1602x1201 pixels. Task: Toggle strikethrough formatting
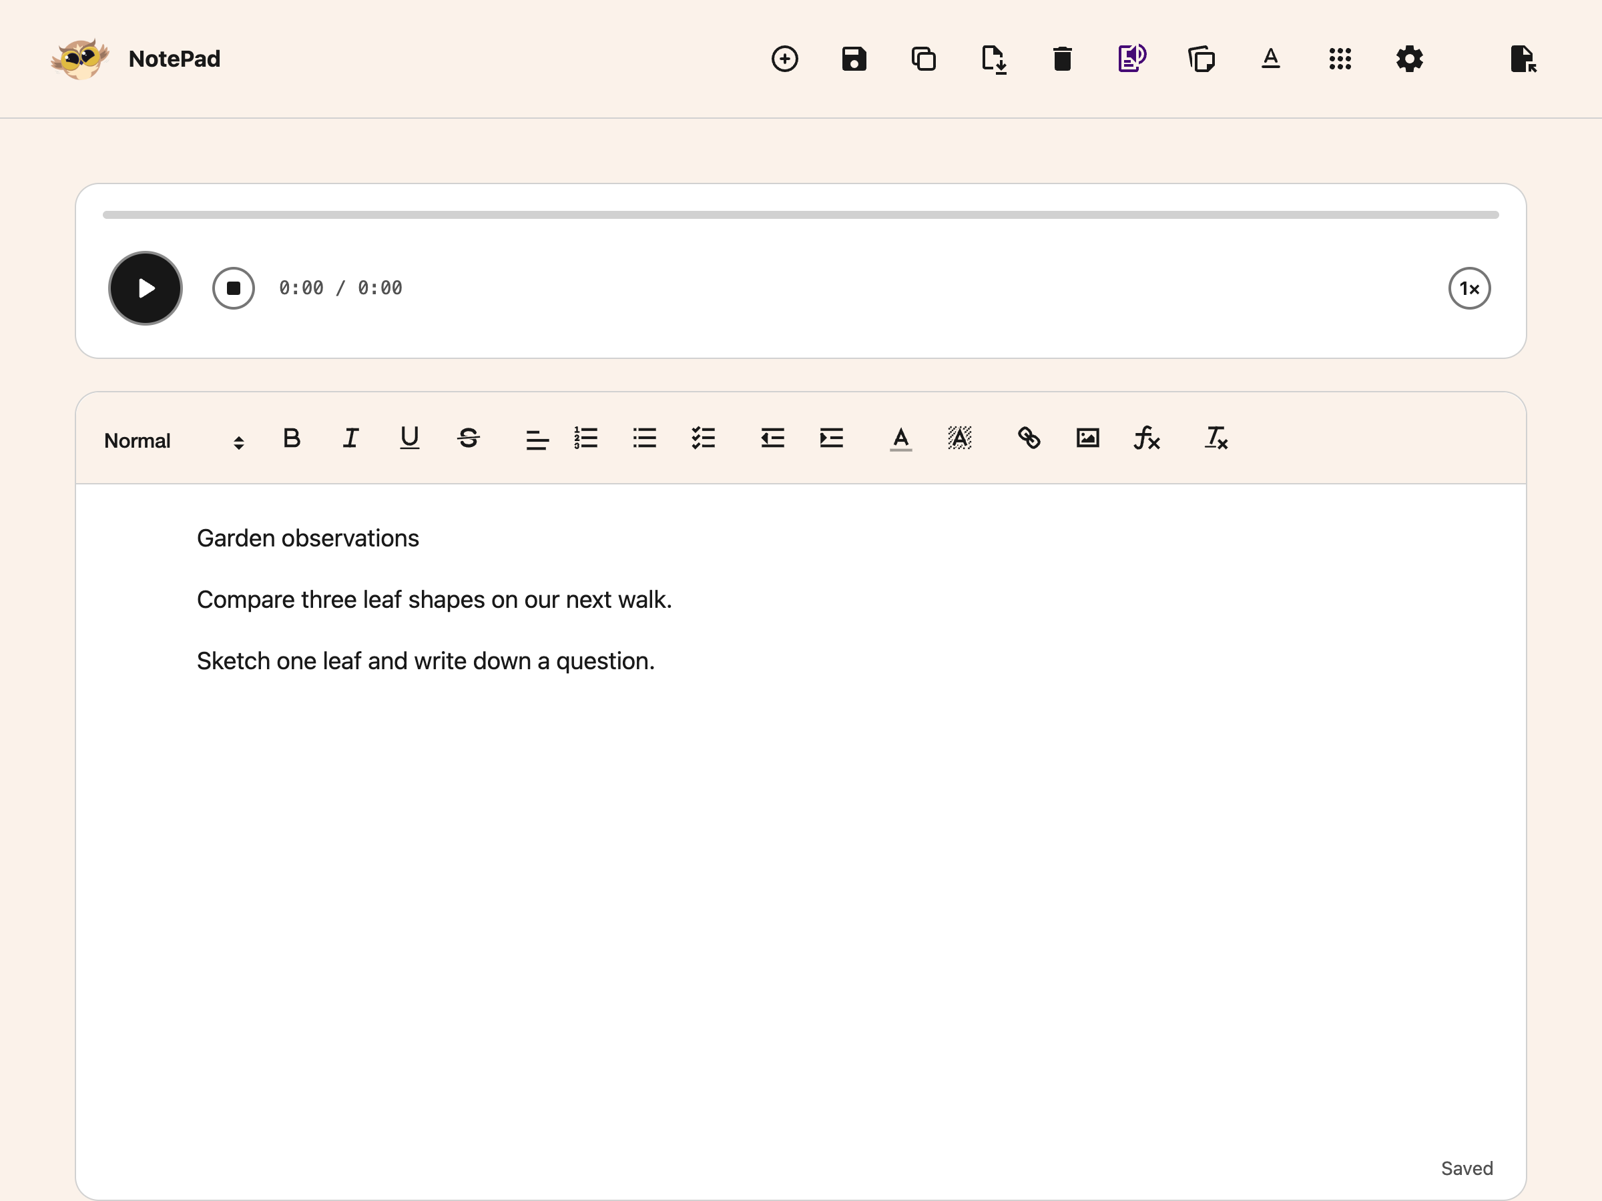(x=468, y=438)
